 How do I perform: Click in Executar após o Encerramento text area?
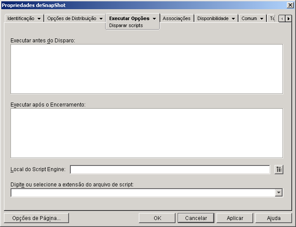147,133
